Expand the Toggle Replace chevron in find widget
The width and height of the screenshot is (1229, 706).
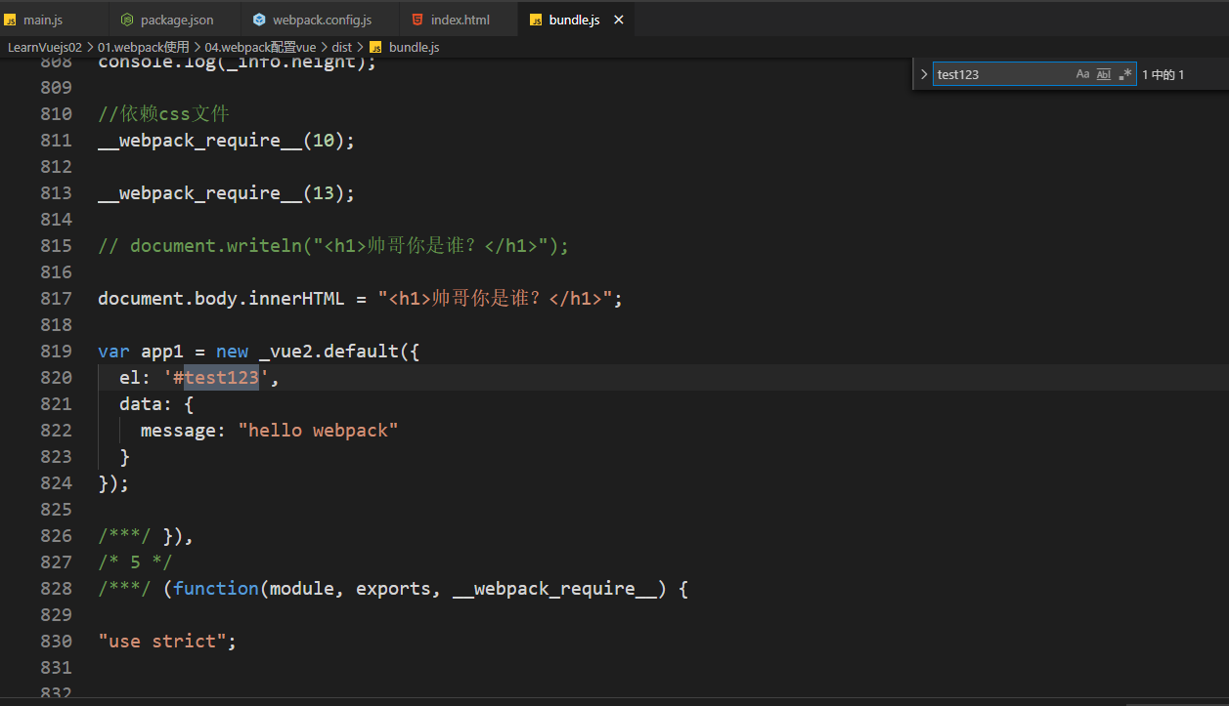pos(924,74)
